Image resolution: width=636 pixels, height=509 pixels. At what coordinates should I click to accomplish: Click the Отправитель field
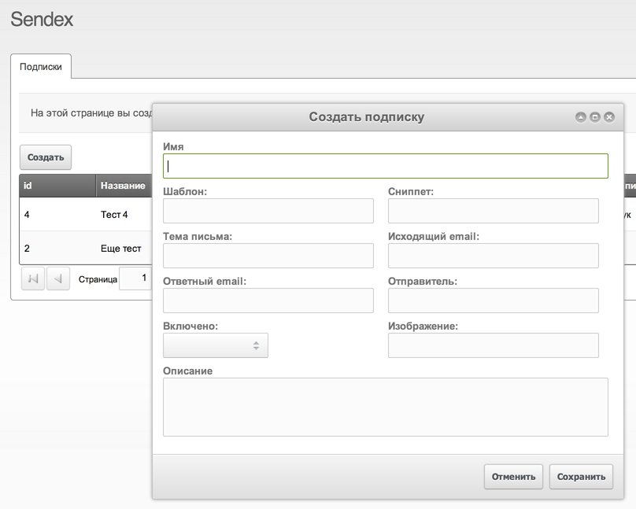pos(493,301)
